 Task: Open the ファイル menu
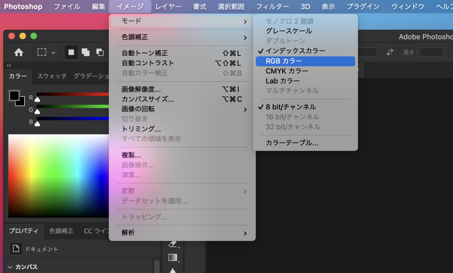click(67, 6)
